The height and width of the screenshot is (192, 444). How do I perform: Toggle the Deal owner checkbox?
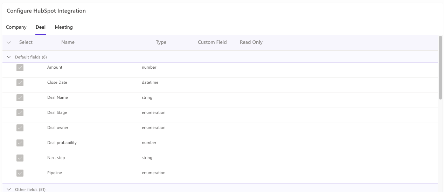point(20,128)
